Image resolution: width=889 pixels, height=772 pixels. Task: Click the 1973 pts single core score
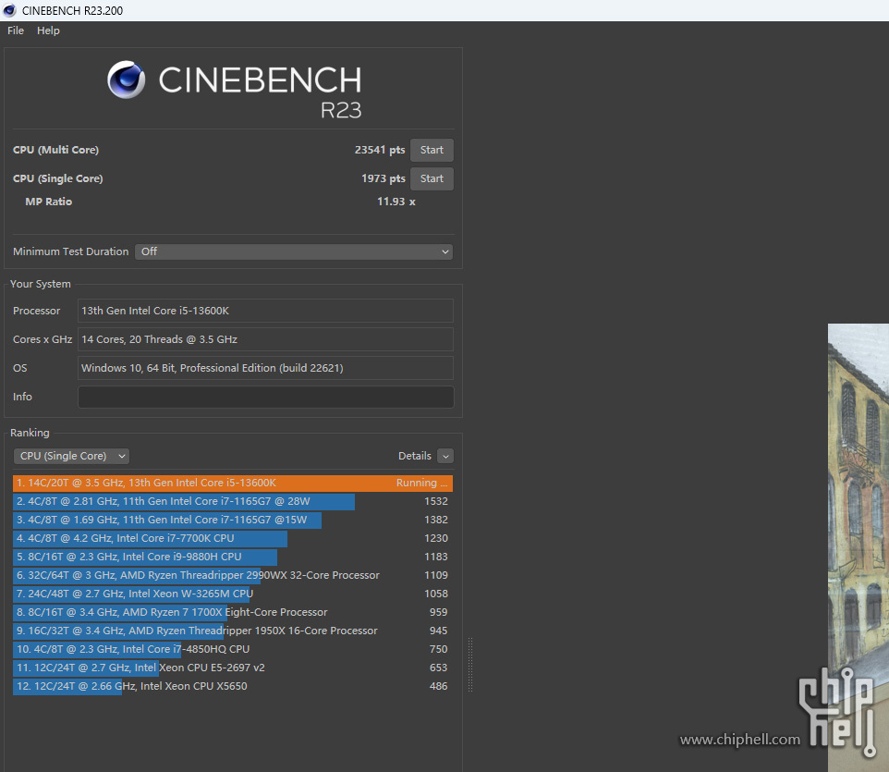point(384,178)
